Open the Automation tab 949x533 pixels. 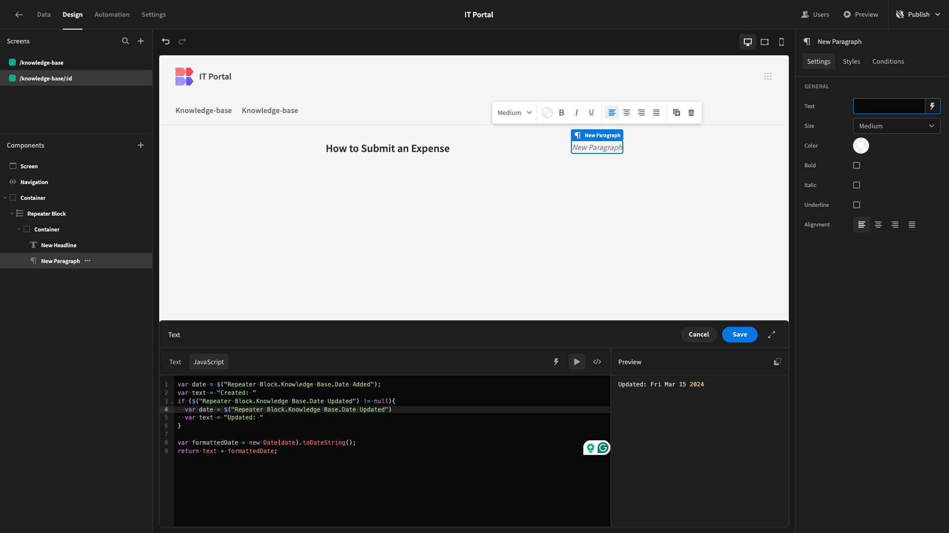(112, 14)
